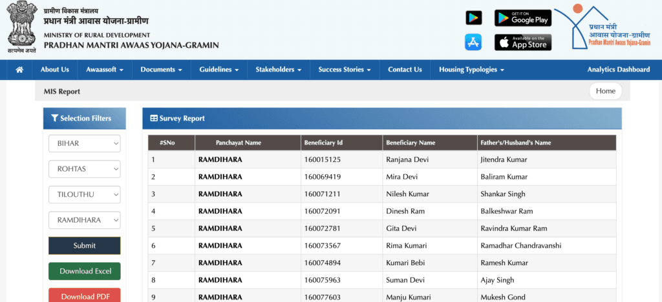Click the blue App Store square icon
This screenshot has height=302, width=662.
tap(473, 42)
